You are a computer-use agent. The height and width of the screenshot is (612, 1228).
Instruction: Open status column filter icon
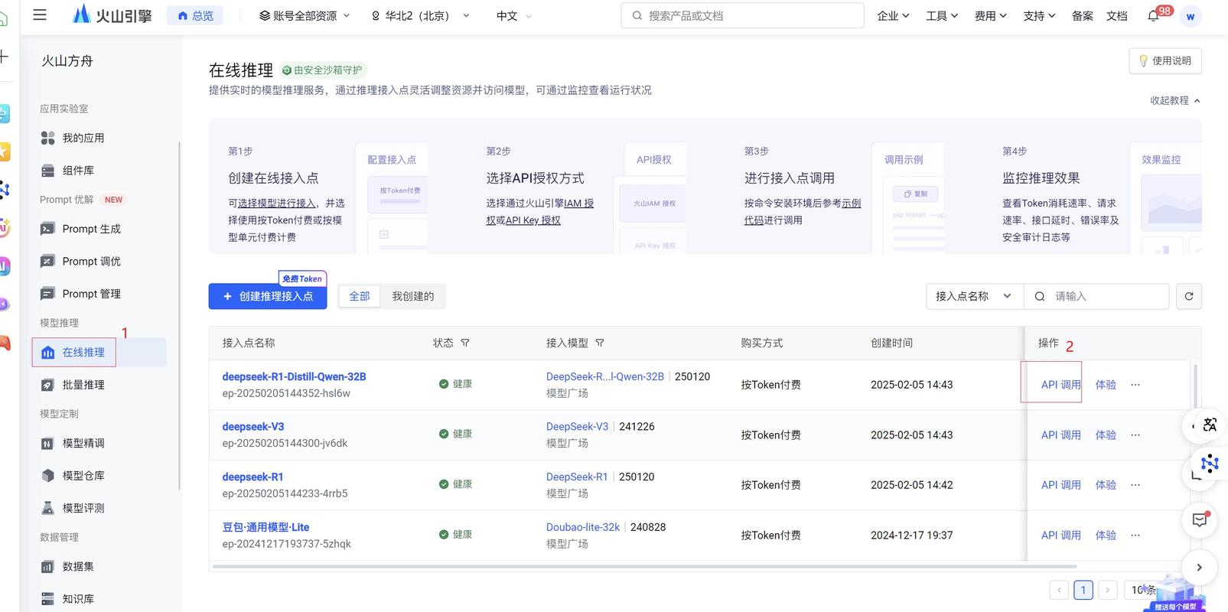[x=465, y=343]
